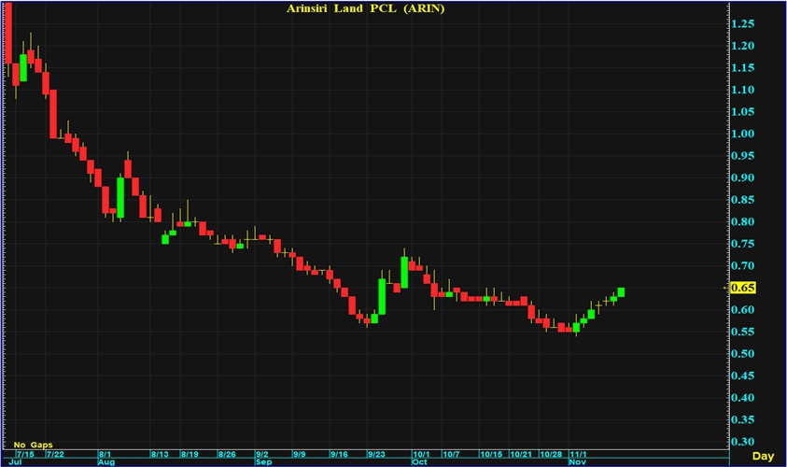Click the Day interval label
The image size is (787, 467).
(x=763, y=456)
